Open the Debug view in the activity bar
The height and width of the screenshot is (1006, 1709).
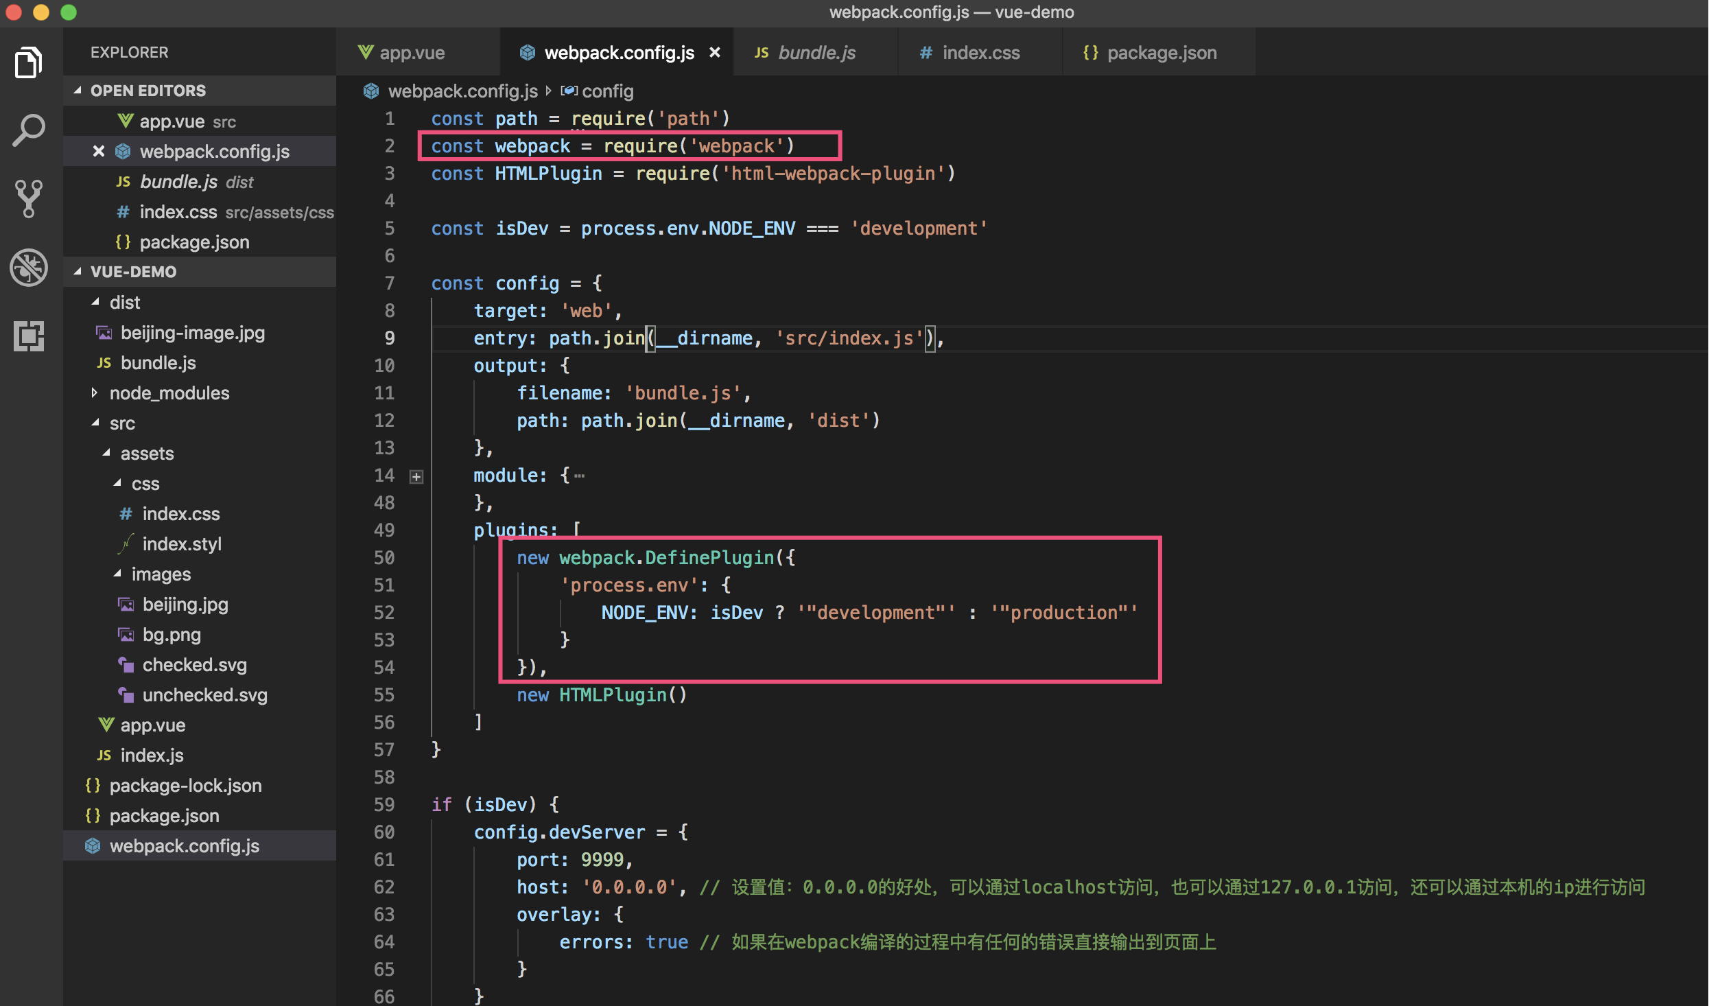(29, 267)
